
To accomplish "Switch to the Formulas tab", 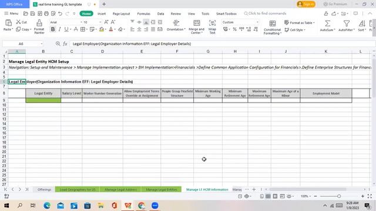I will point(143,13).
